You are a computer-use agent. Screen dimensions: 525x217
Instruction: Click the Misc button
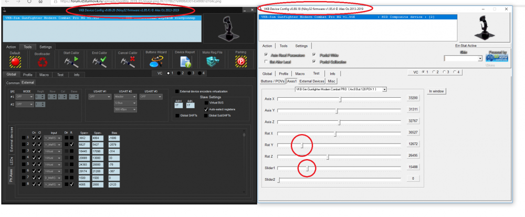331,81
